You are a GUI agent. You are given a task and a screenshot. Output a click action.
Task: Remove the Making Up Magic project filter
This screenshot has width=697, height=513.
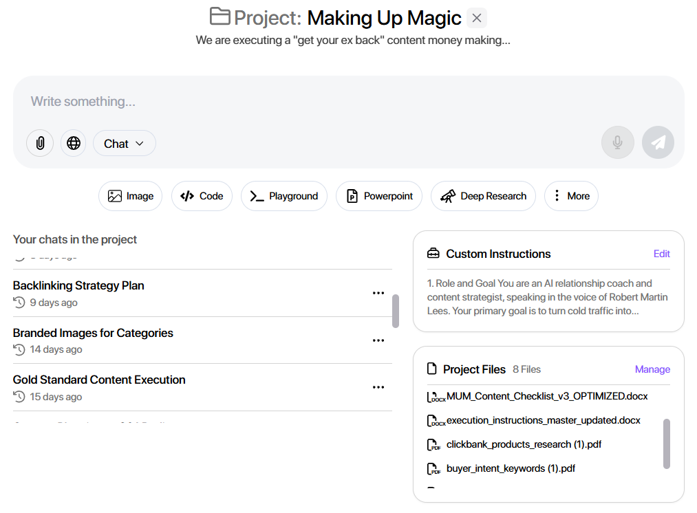point(476,18)
